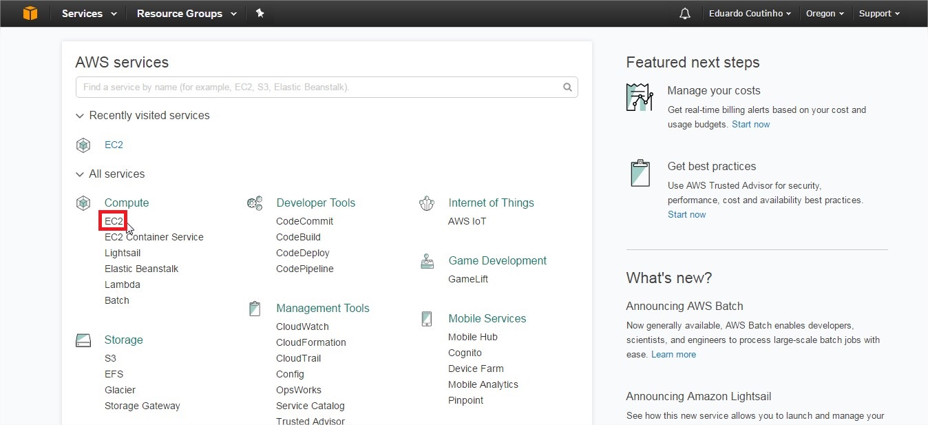Image resolution: width=928 pixels, height=425 pixels.
Task: Open Glacier service
Action: tap(120, 390)
